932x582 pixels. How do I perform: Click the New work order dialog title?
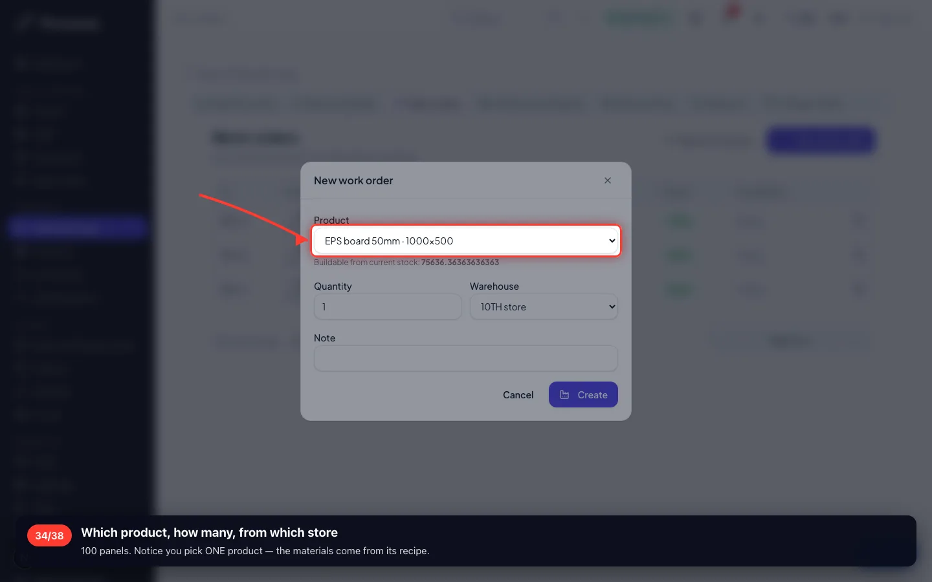[353, 181]
